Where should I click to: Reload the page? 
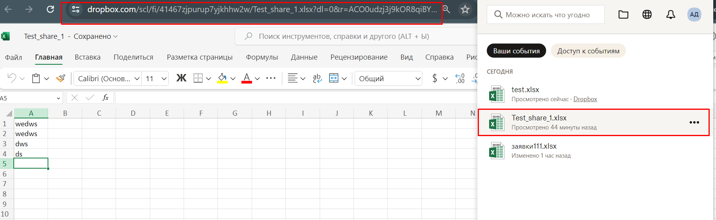[x=50, y=9]
